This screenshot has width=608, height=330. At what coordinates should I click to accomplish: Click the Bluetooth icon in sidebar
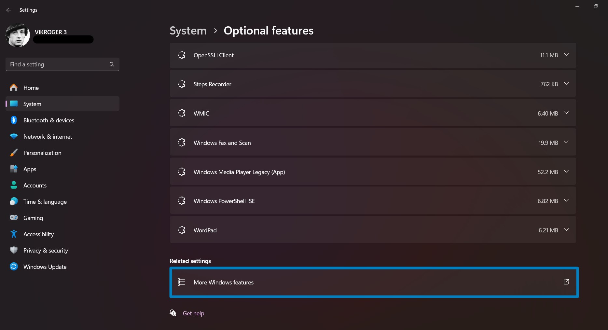(14, 120)
